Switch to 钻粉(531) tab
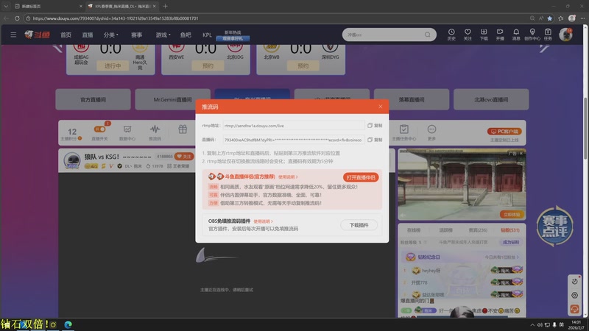The image size is (589, 331). [x=509, y=230]
